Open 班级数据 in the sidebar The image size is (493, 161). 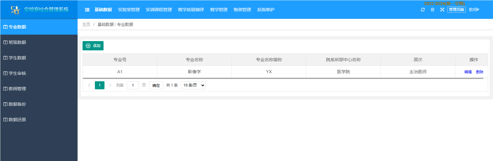coord(17,42)
